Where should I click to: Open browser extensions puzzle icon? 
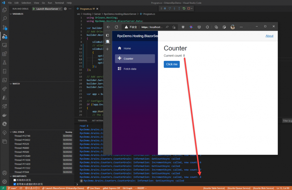(207, 27)
